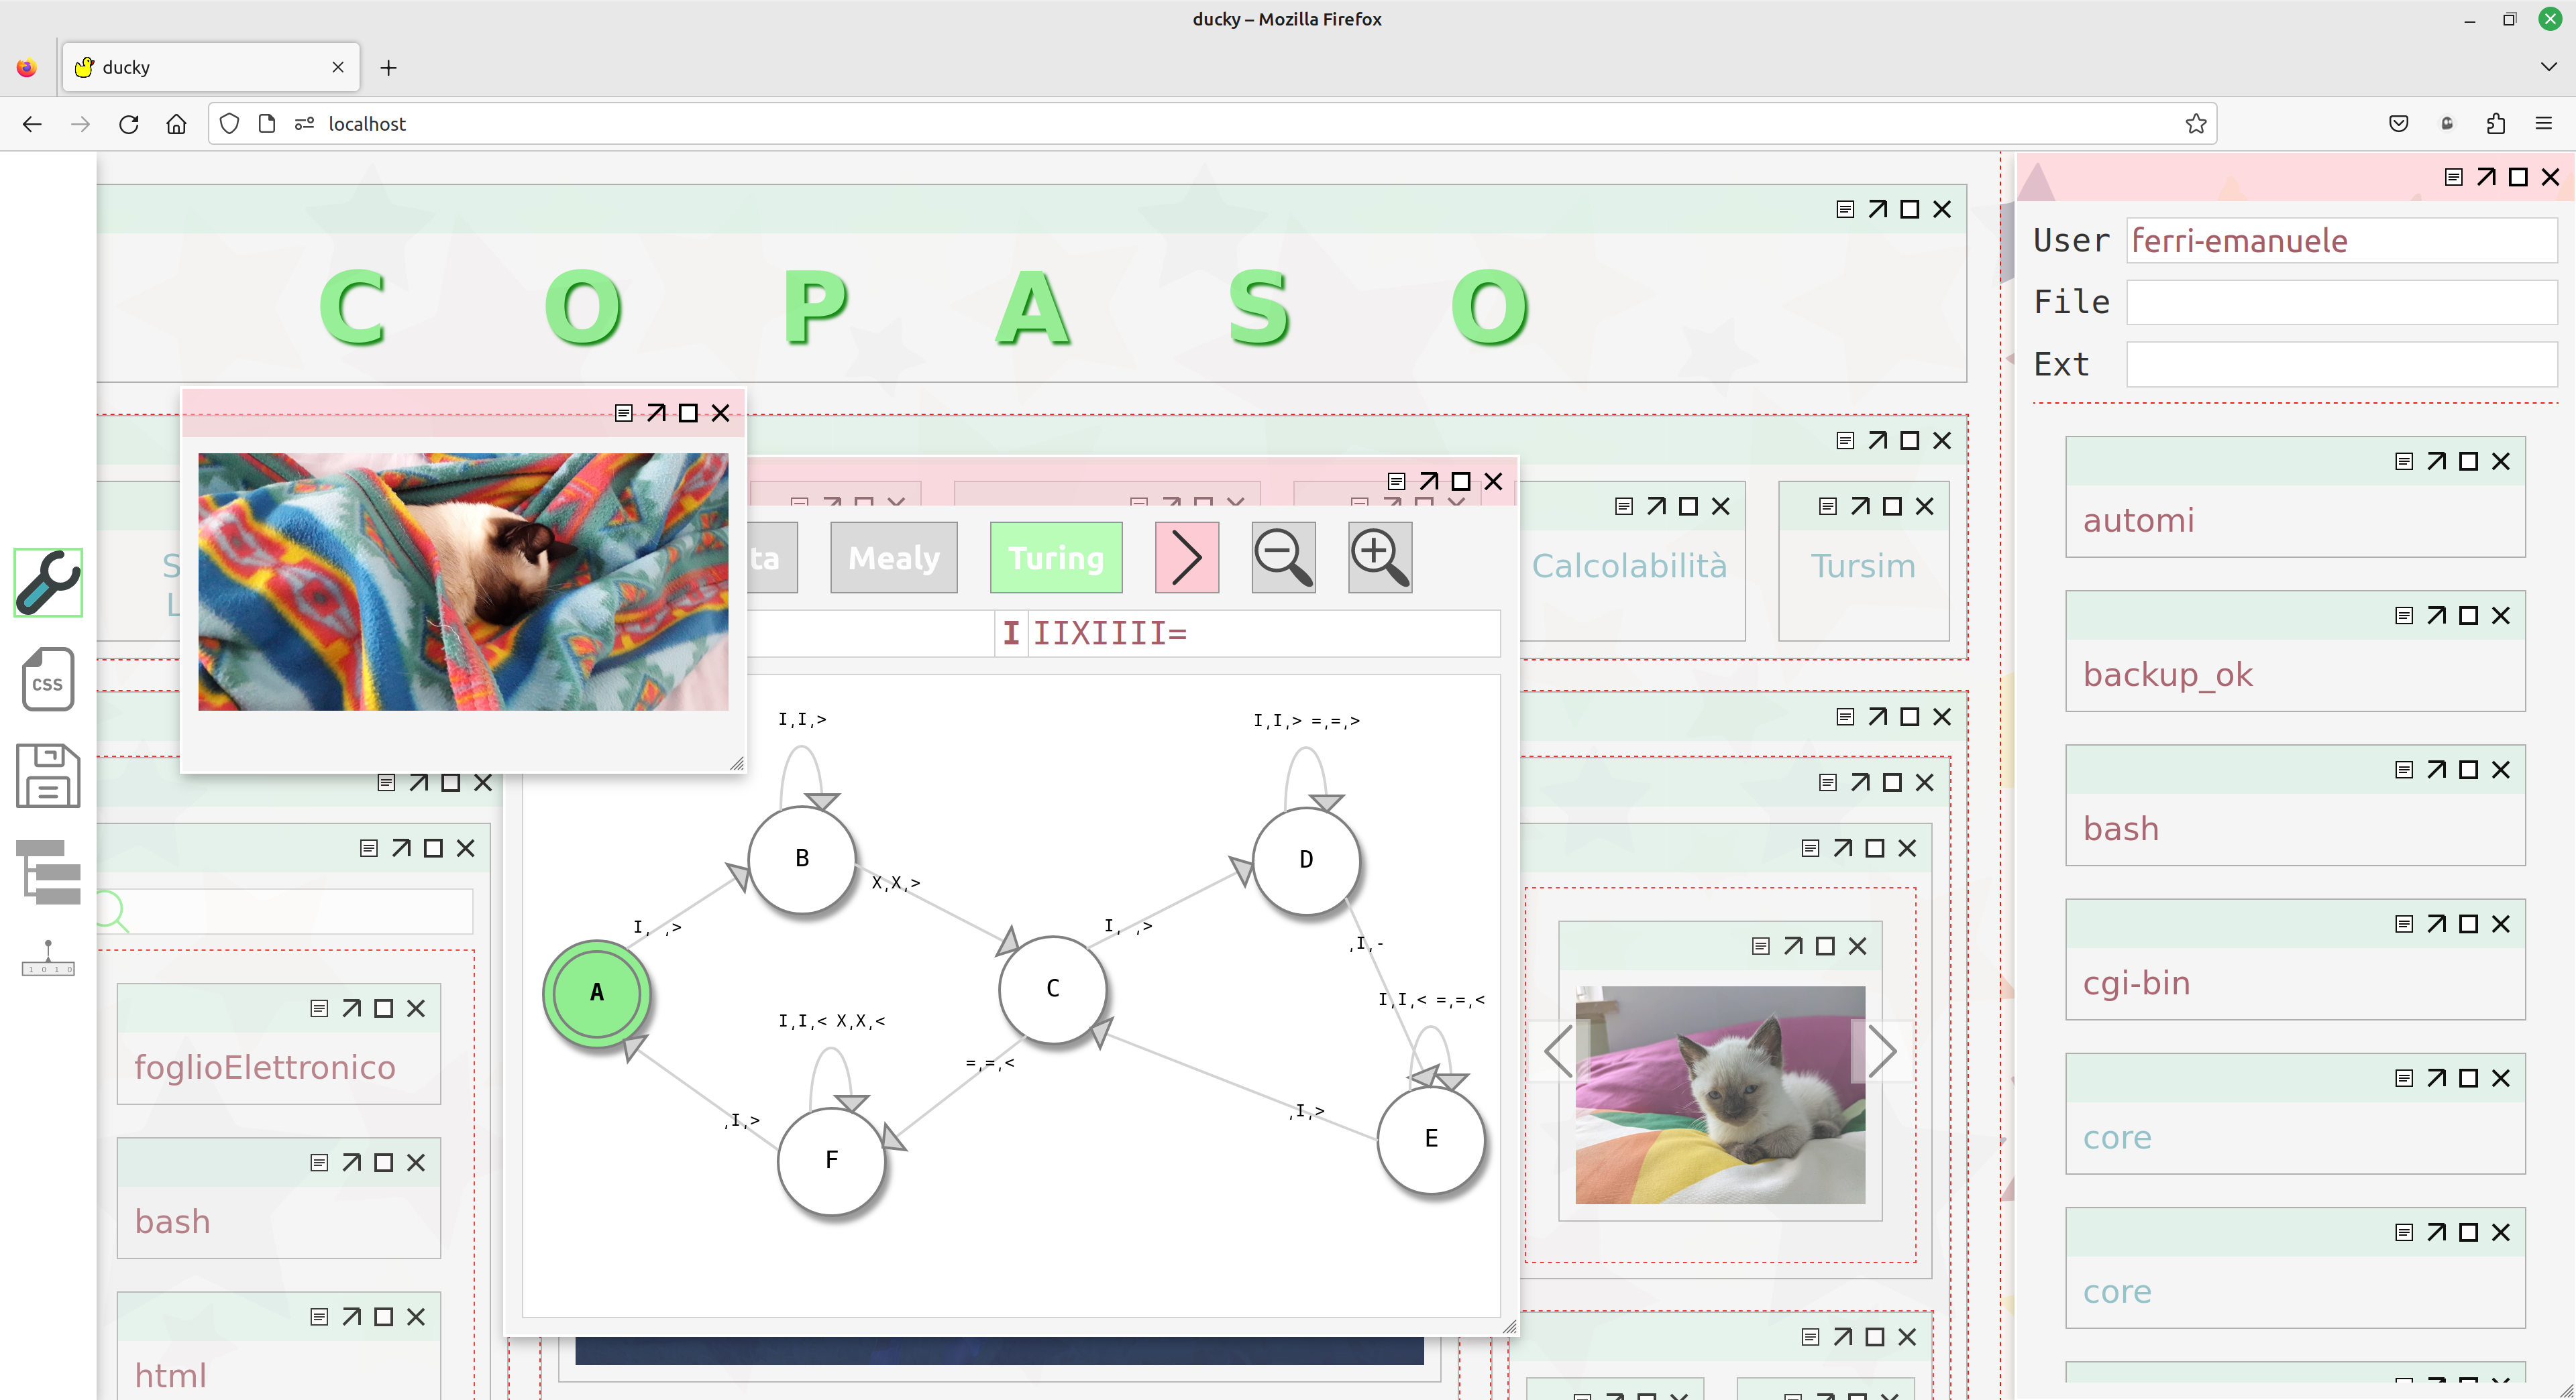The width and height of the screenshot is (2576, 1400).
Task: Detach the cat photo window with arrow icon
Action: point(656,414)
